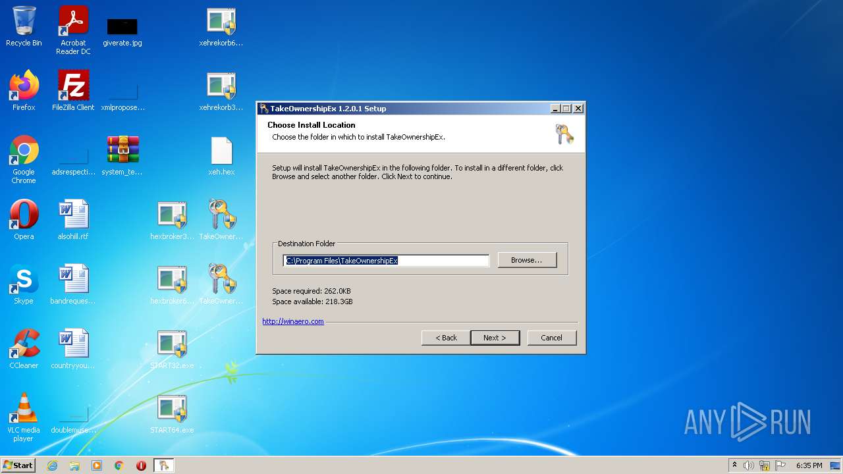Select the hexbroker3 desktop icon
The height and width of the screenshot is (474, 843).
173,220
